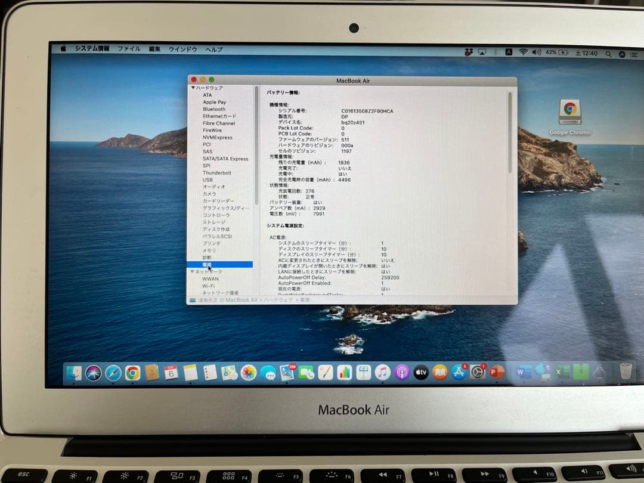This screenshot has width=644, height=483.
Task: Open the Apple TV app in the Dock
Action: 420,371
